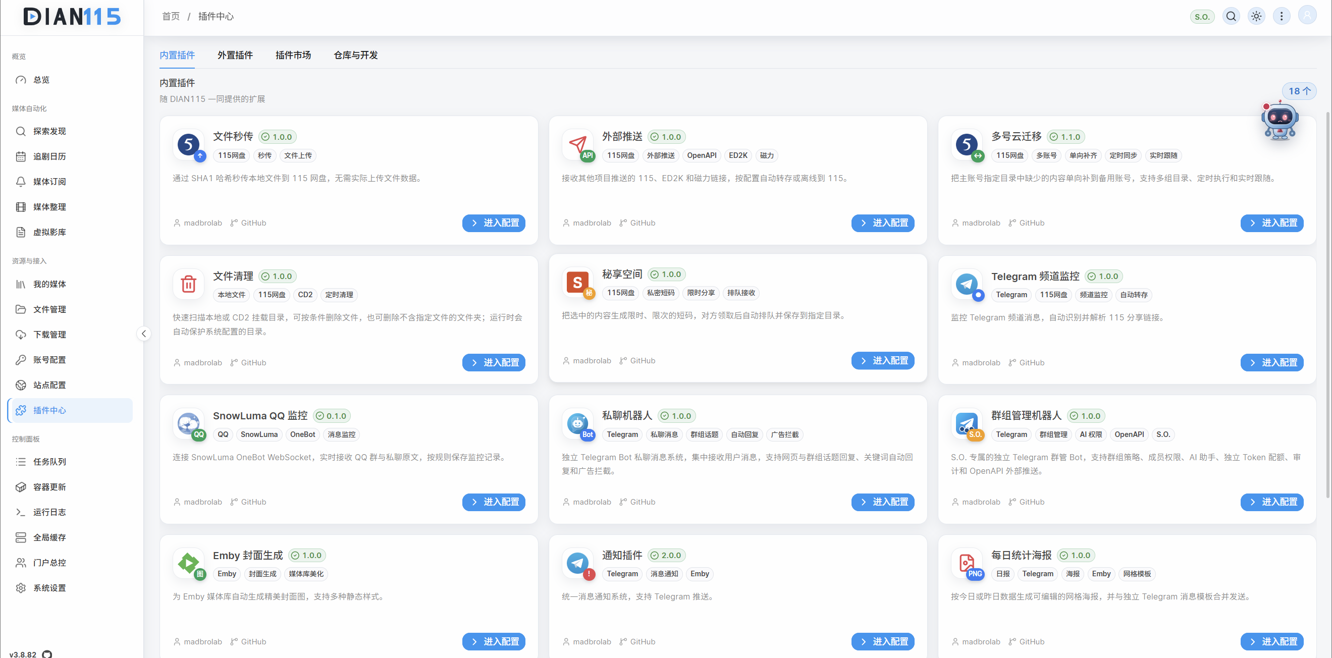
Task: Enter configuration for 秘享空间
Action: [x=883, y=360]
